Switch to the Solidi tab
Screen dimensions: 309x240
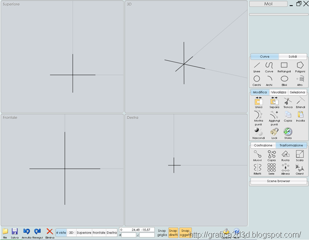click(x=292, y=56)
